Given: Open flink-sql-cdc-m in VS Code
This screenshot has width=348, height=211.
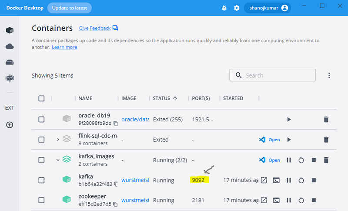Looking at the screenshot, I should click(269, 140).
